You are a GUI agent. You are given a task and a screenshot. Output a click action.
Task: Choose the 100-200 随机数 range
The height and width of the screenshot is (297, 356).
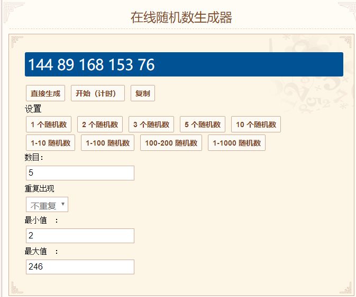[x=171, y=143]
